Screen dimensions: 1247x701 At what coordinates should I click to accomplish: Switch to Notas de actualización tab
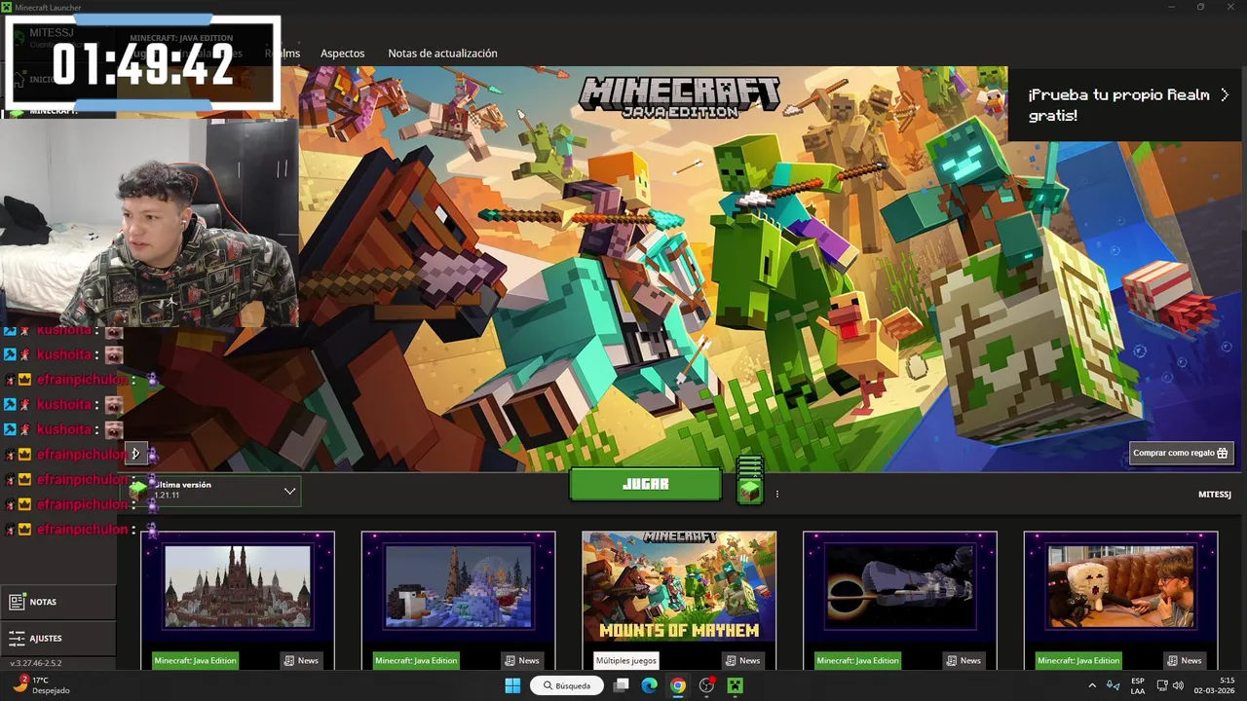pos(442,54)
